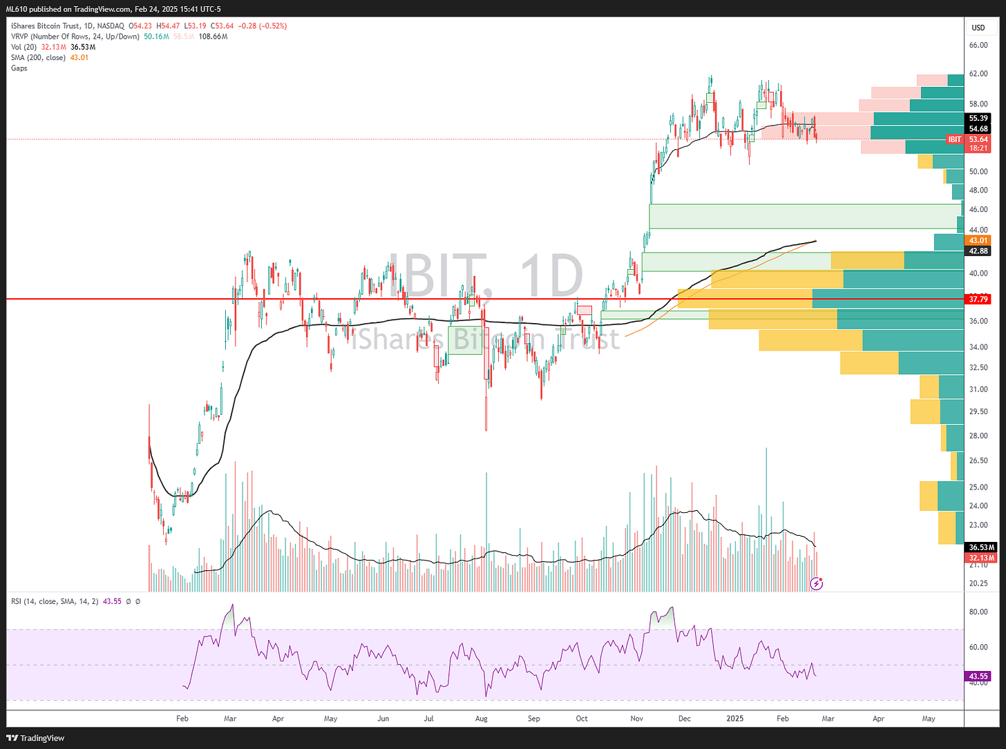Click the 36.00 price axis tick
The width and height of the screenshot is (1006, 749).
978,321
